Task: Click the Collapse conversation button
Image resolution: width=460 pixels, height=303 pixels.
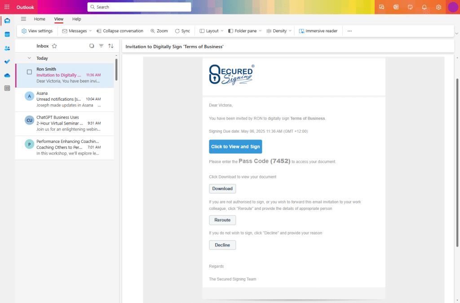Action: tap(120, 31)
